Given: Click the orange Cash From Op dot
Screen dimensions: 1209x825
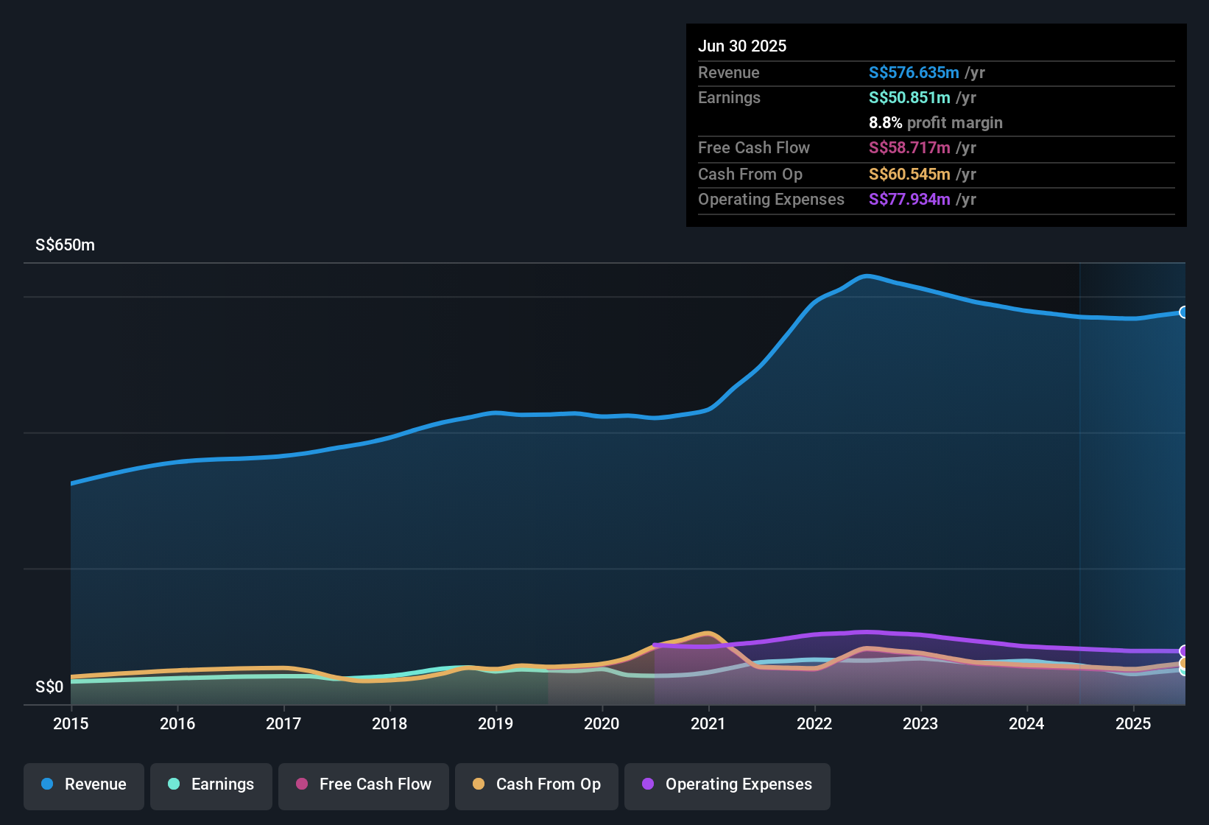Looking at the screenshot, I should pyautogui.click(x=479, y=784).
